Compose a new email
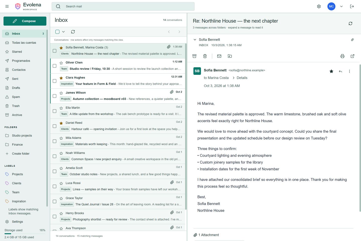Screen dimensions: 361x241 [25, 21]
